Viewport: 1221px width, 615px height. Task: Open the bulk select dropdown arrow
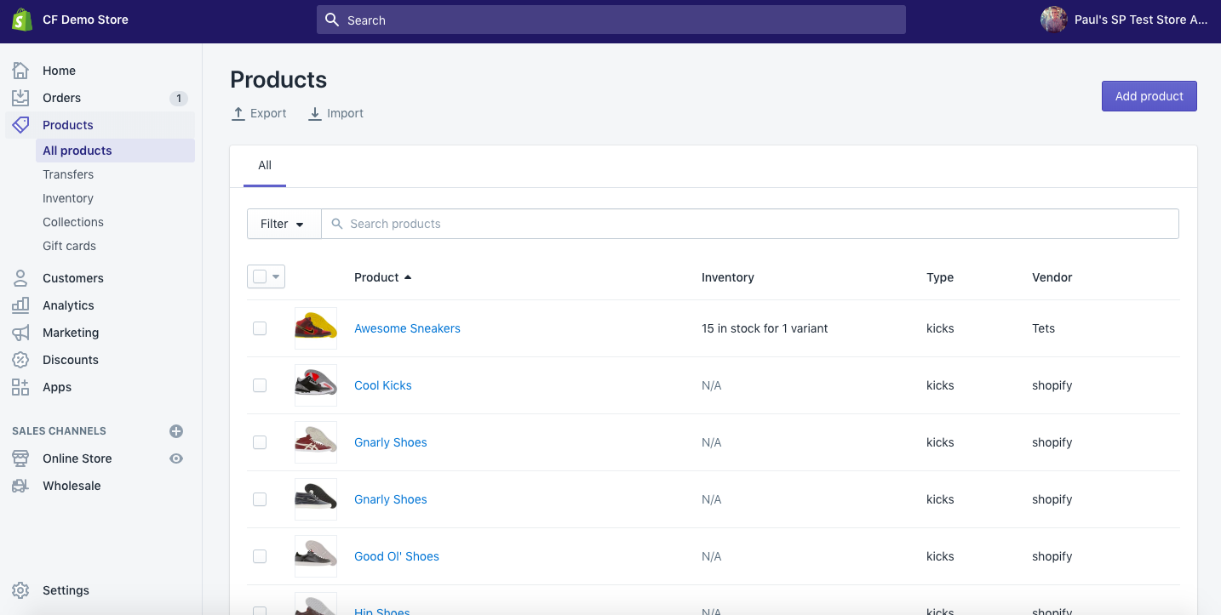pos(276,277)
